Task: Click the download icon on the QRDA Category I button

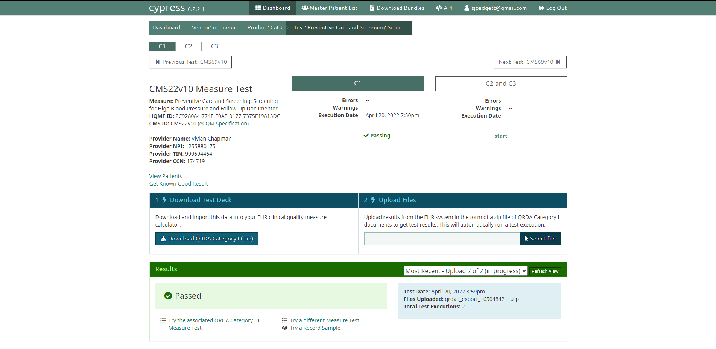Action: 163,239
